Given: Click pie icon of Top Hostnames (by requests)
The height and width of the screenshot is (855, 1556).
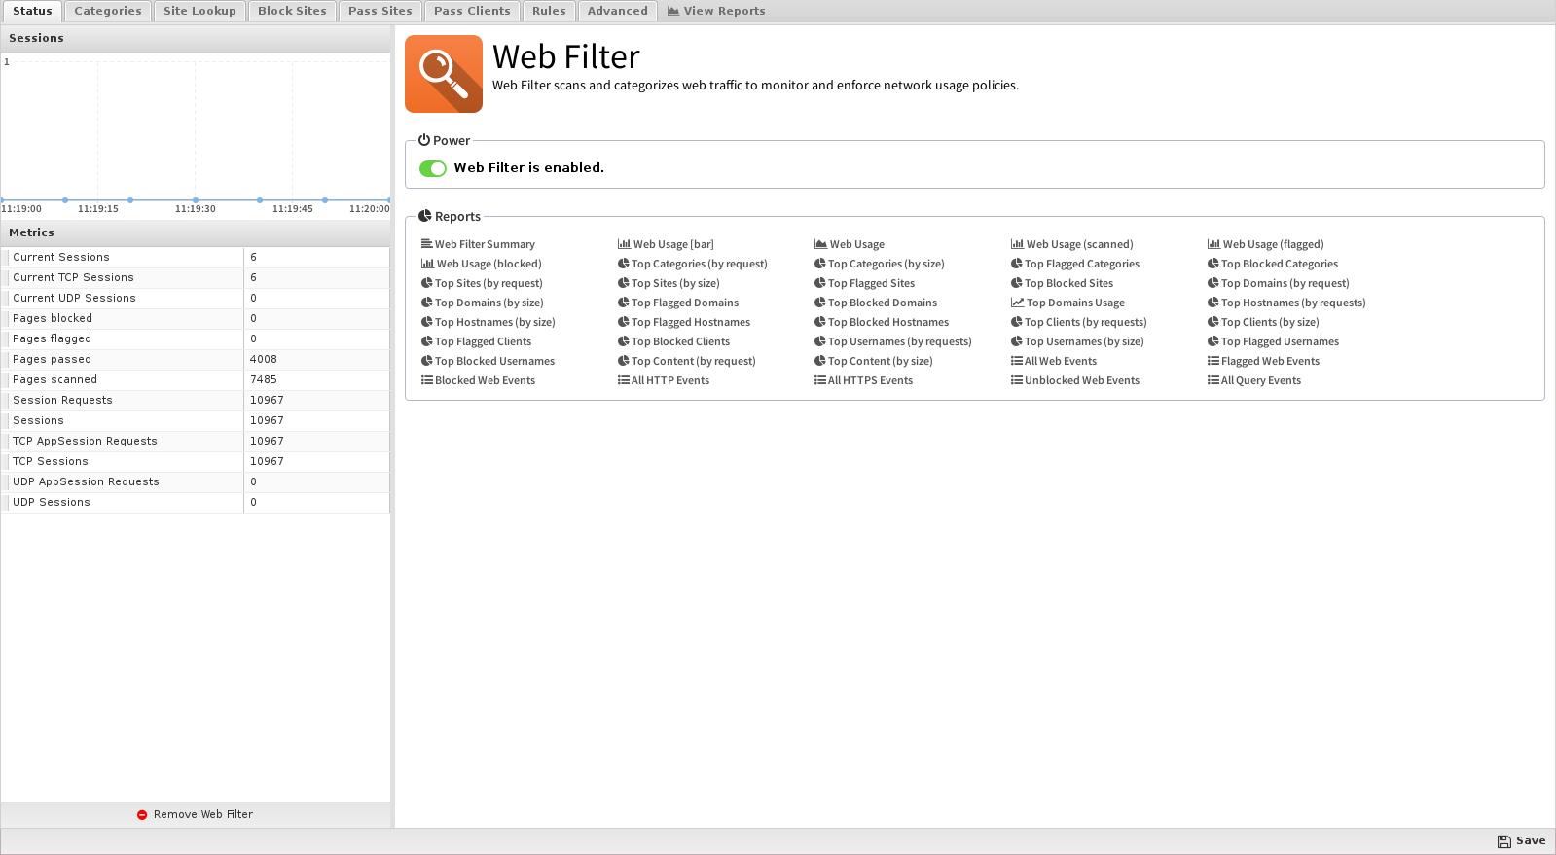Looking at the screenshot, I should click(x=1212, y=303).
